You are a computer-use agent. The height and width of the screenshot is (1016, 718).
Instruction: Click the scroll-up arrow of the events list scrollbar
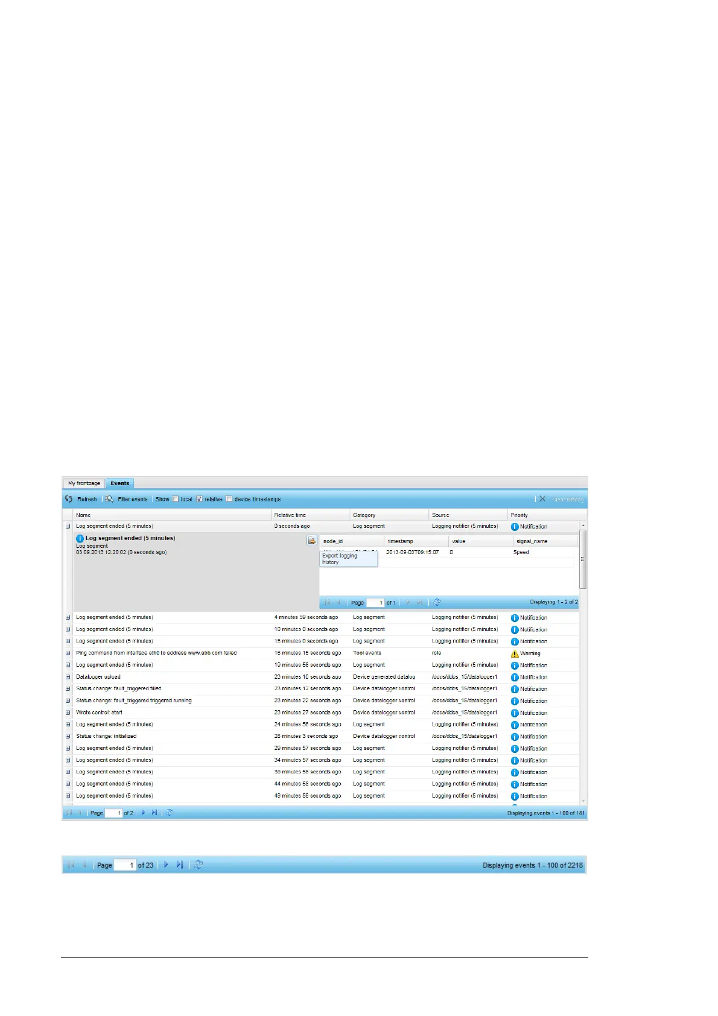coord(583,526)
